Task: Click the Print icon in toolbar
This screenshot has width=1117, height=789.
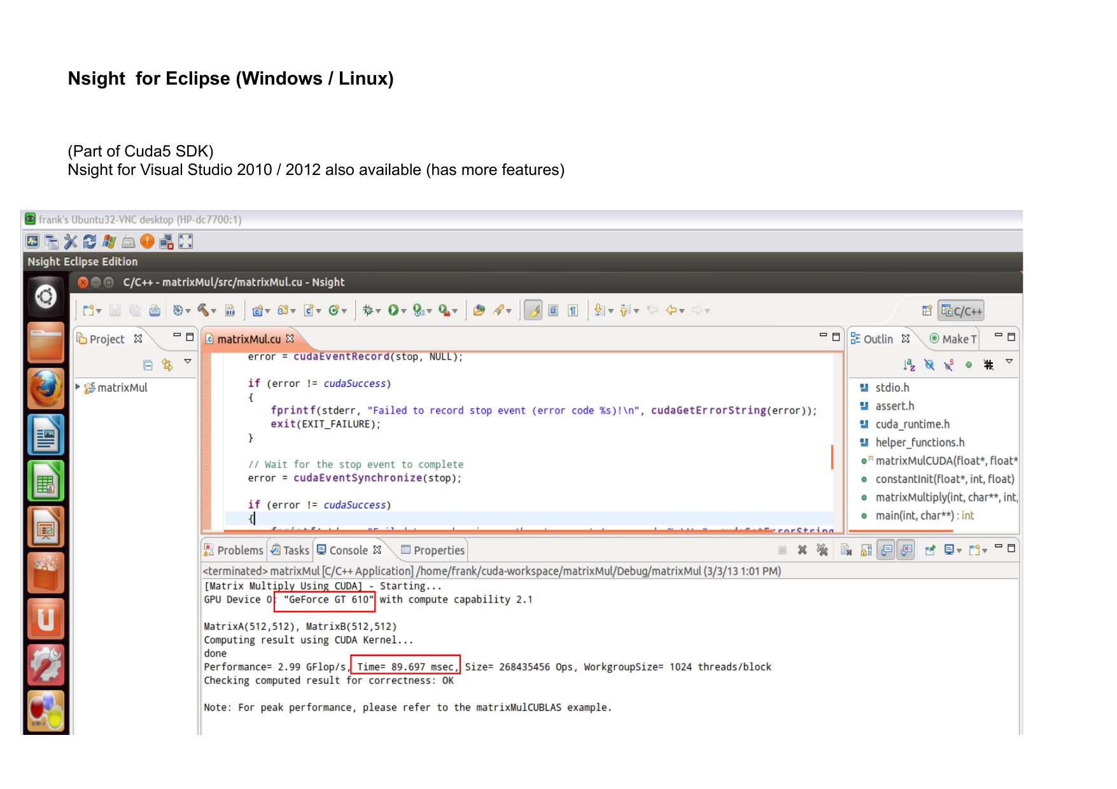Action: pos(155,311)
